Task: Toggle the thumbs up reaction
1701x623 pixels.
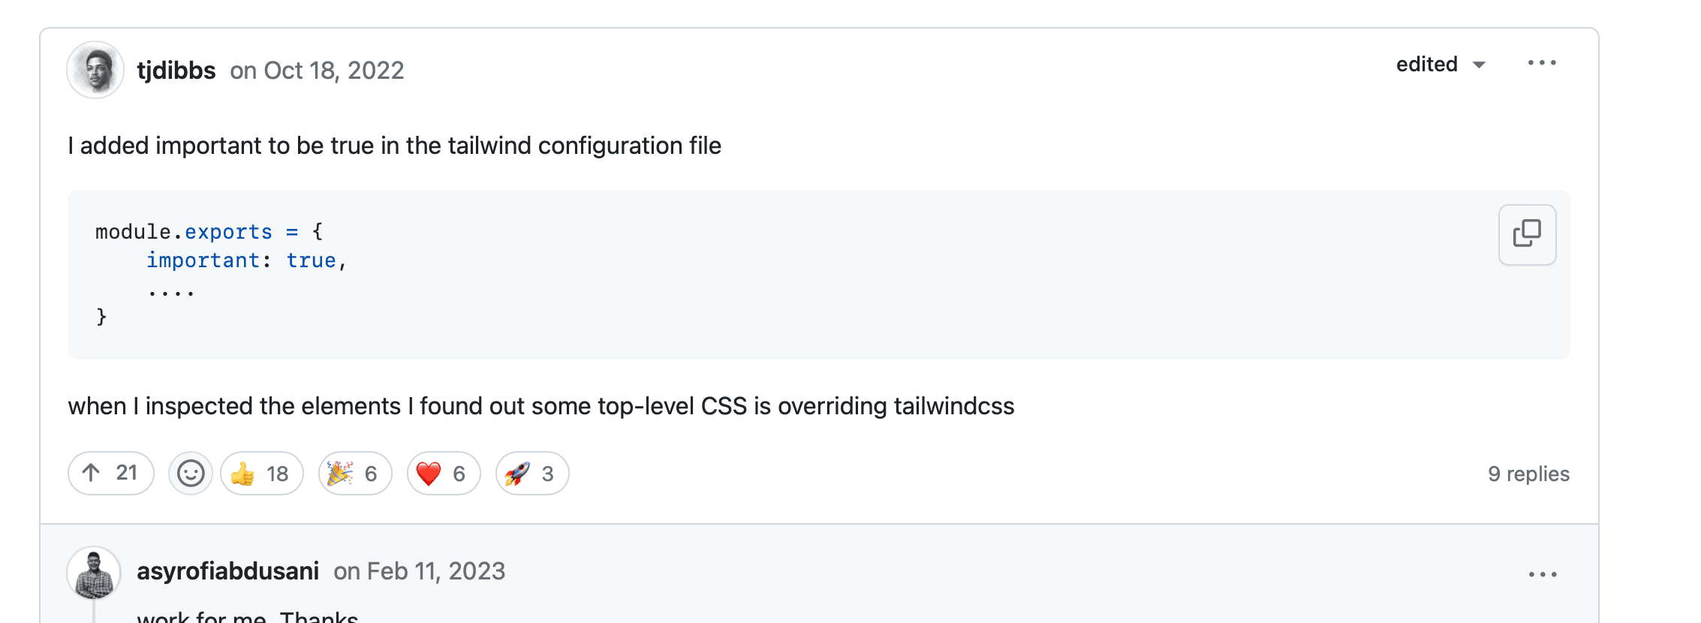Action: pyautogui.click(x=262, y=474)
